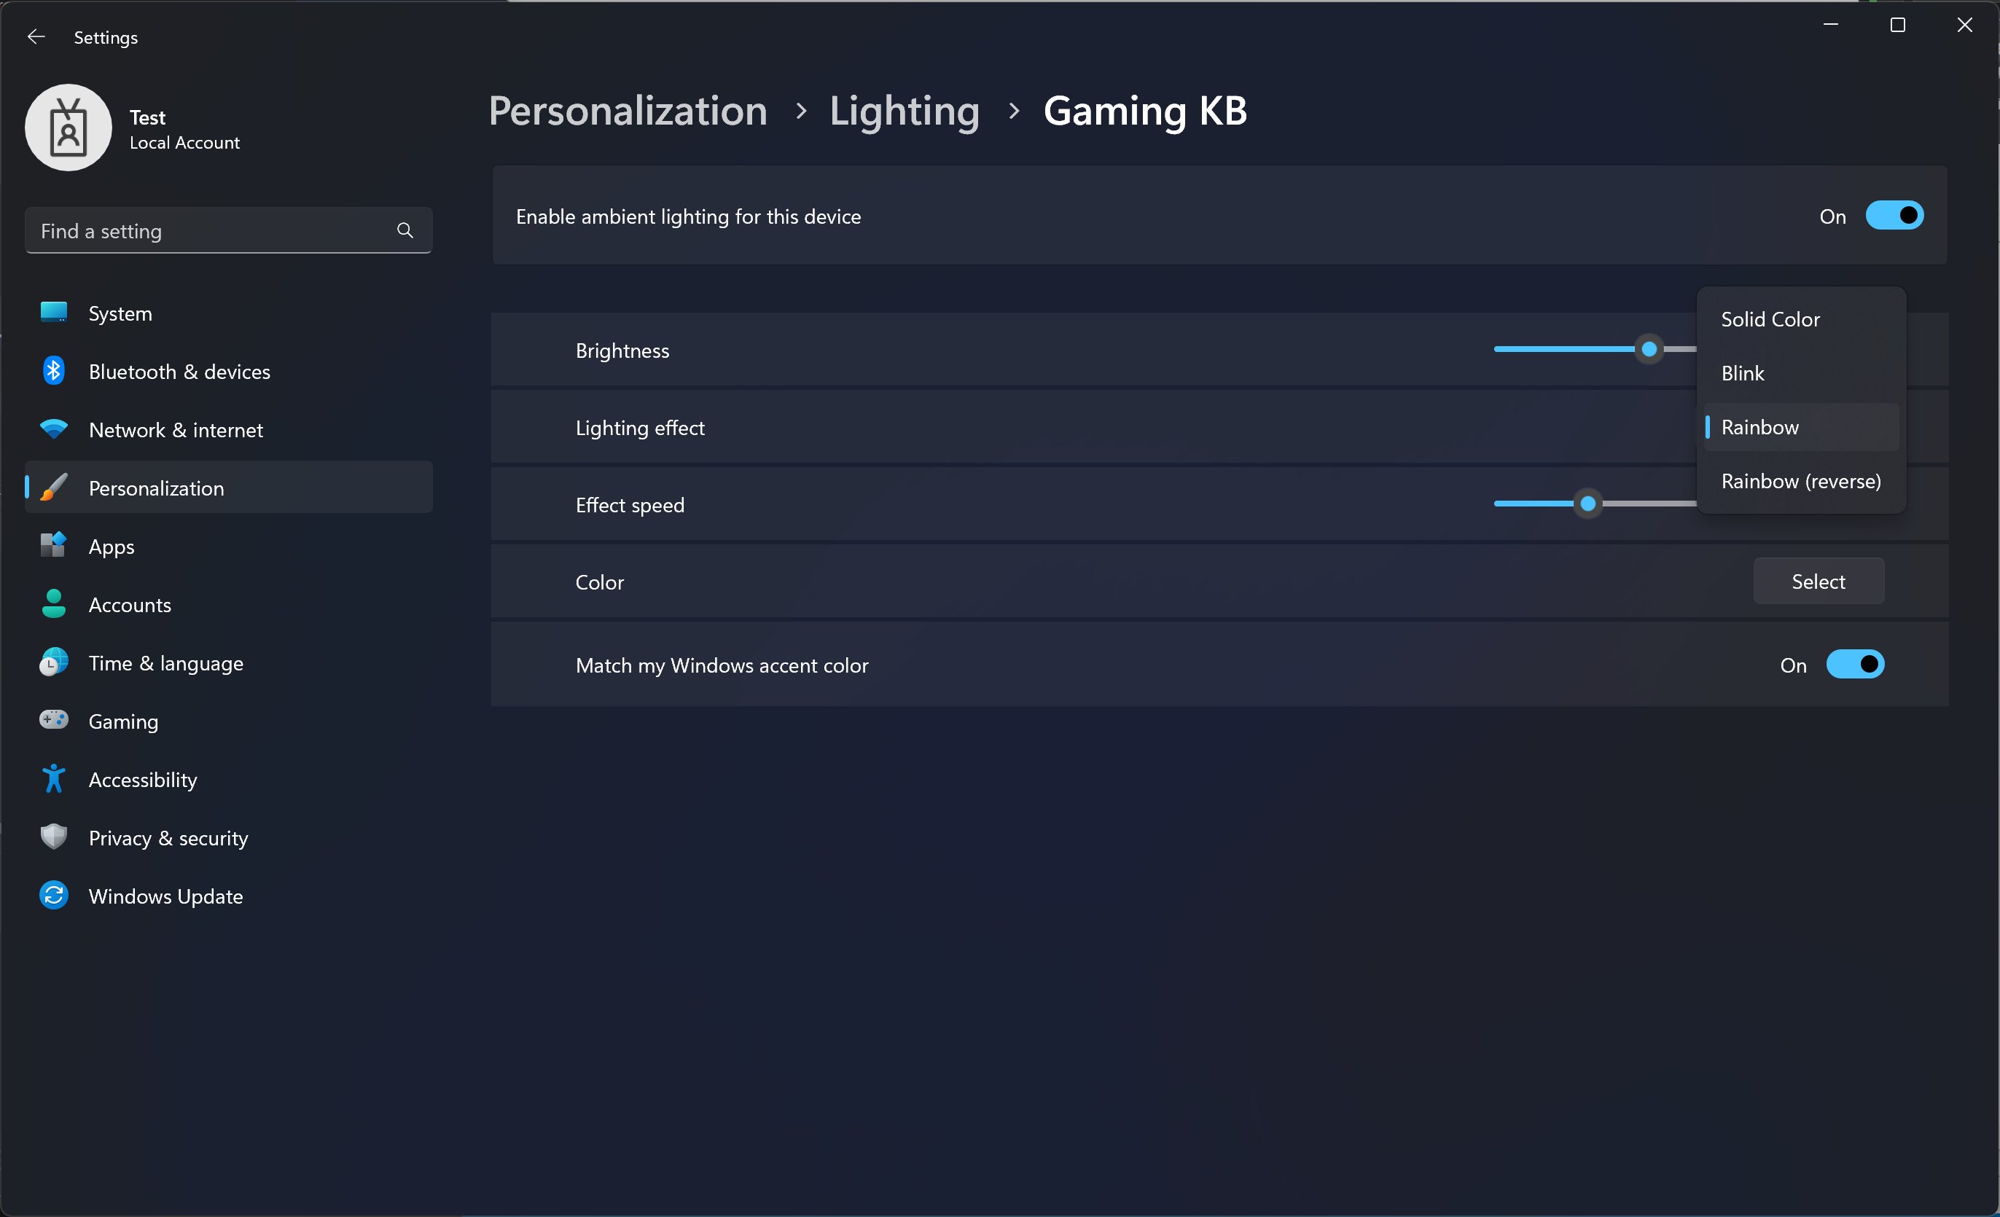This screenshot has width=2000, height=1217.
Task: Click the Bluetooth & devices icon
Action: pyautogui.click(x=53, y=370)
